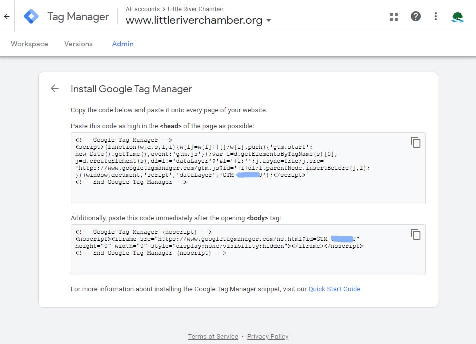The image size is (476, 344).
Task: Open the Google apps grid
Action: pyautogui.click(x=394, y=17)
